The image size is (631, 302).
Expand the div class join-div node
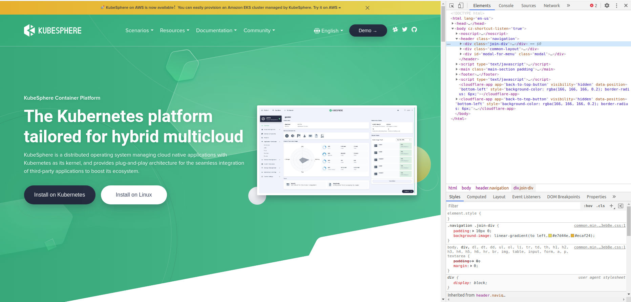click(x=461, y=44)
